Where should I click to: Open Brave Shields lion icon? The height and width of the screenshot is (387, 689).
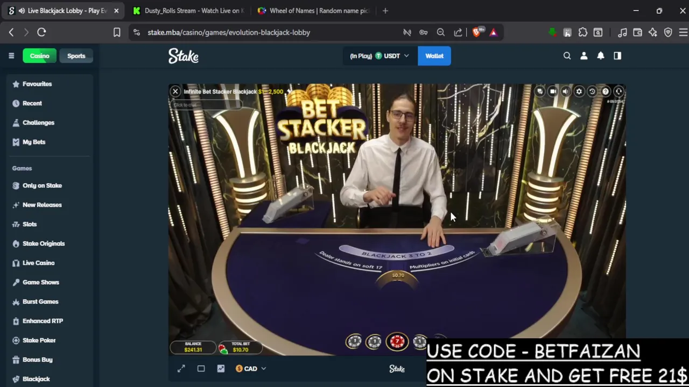(477, 32)
